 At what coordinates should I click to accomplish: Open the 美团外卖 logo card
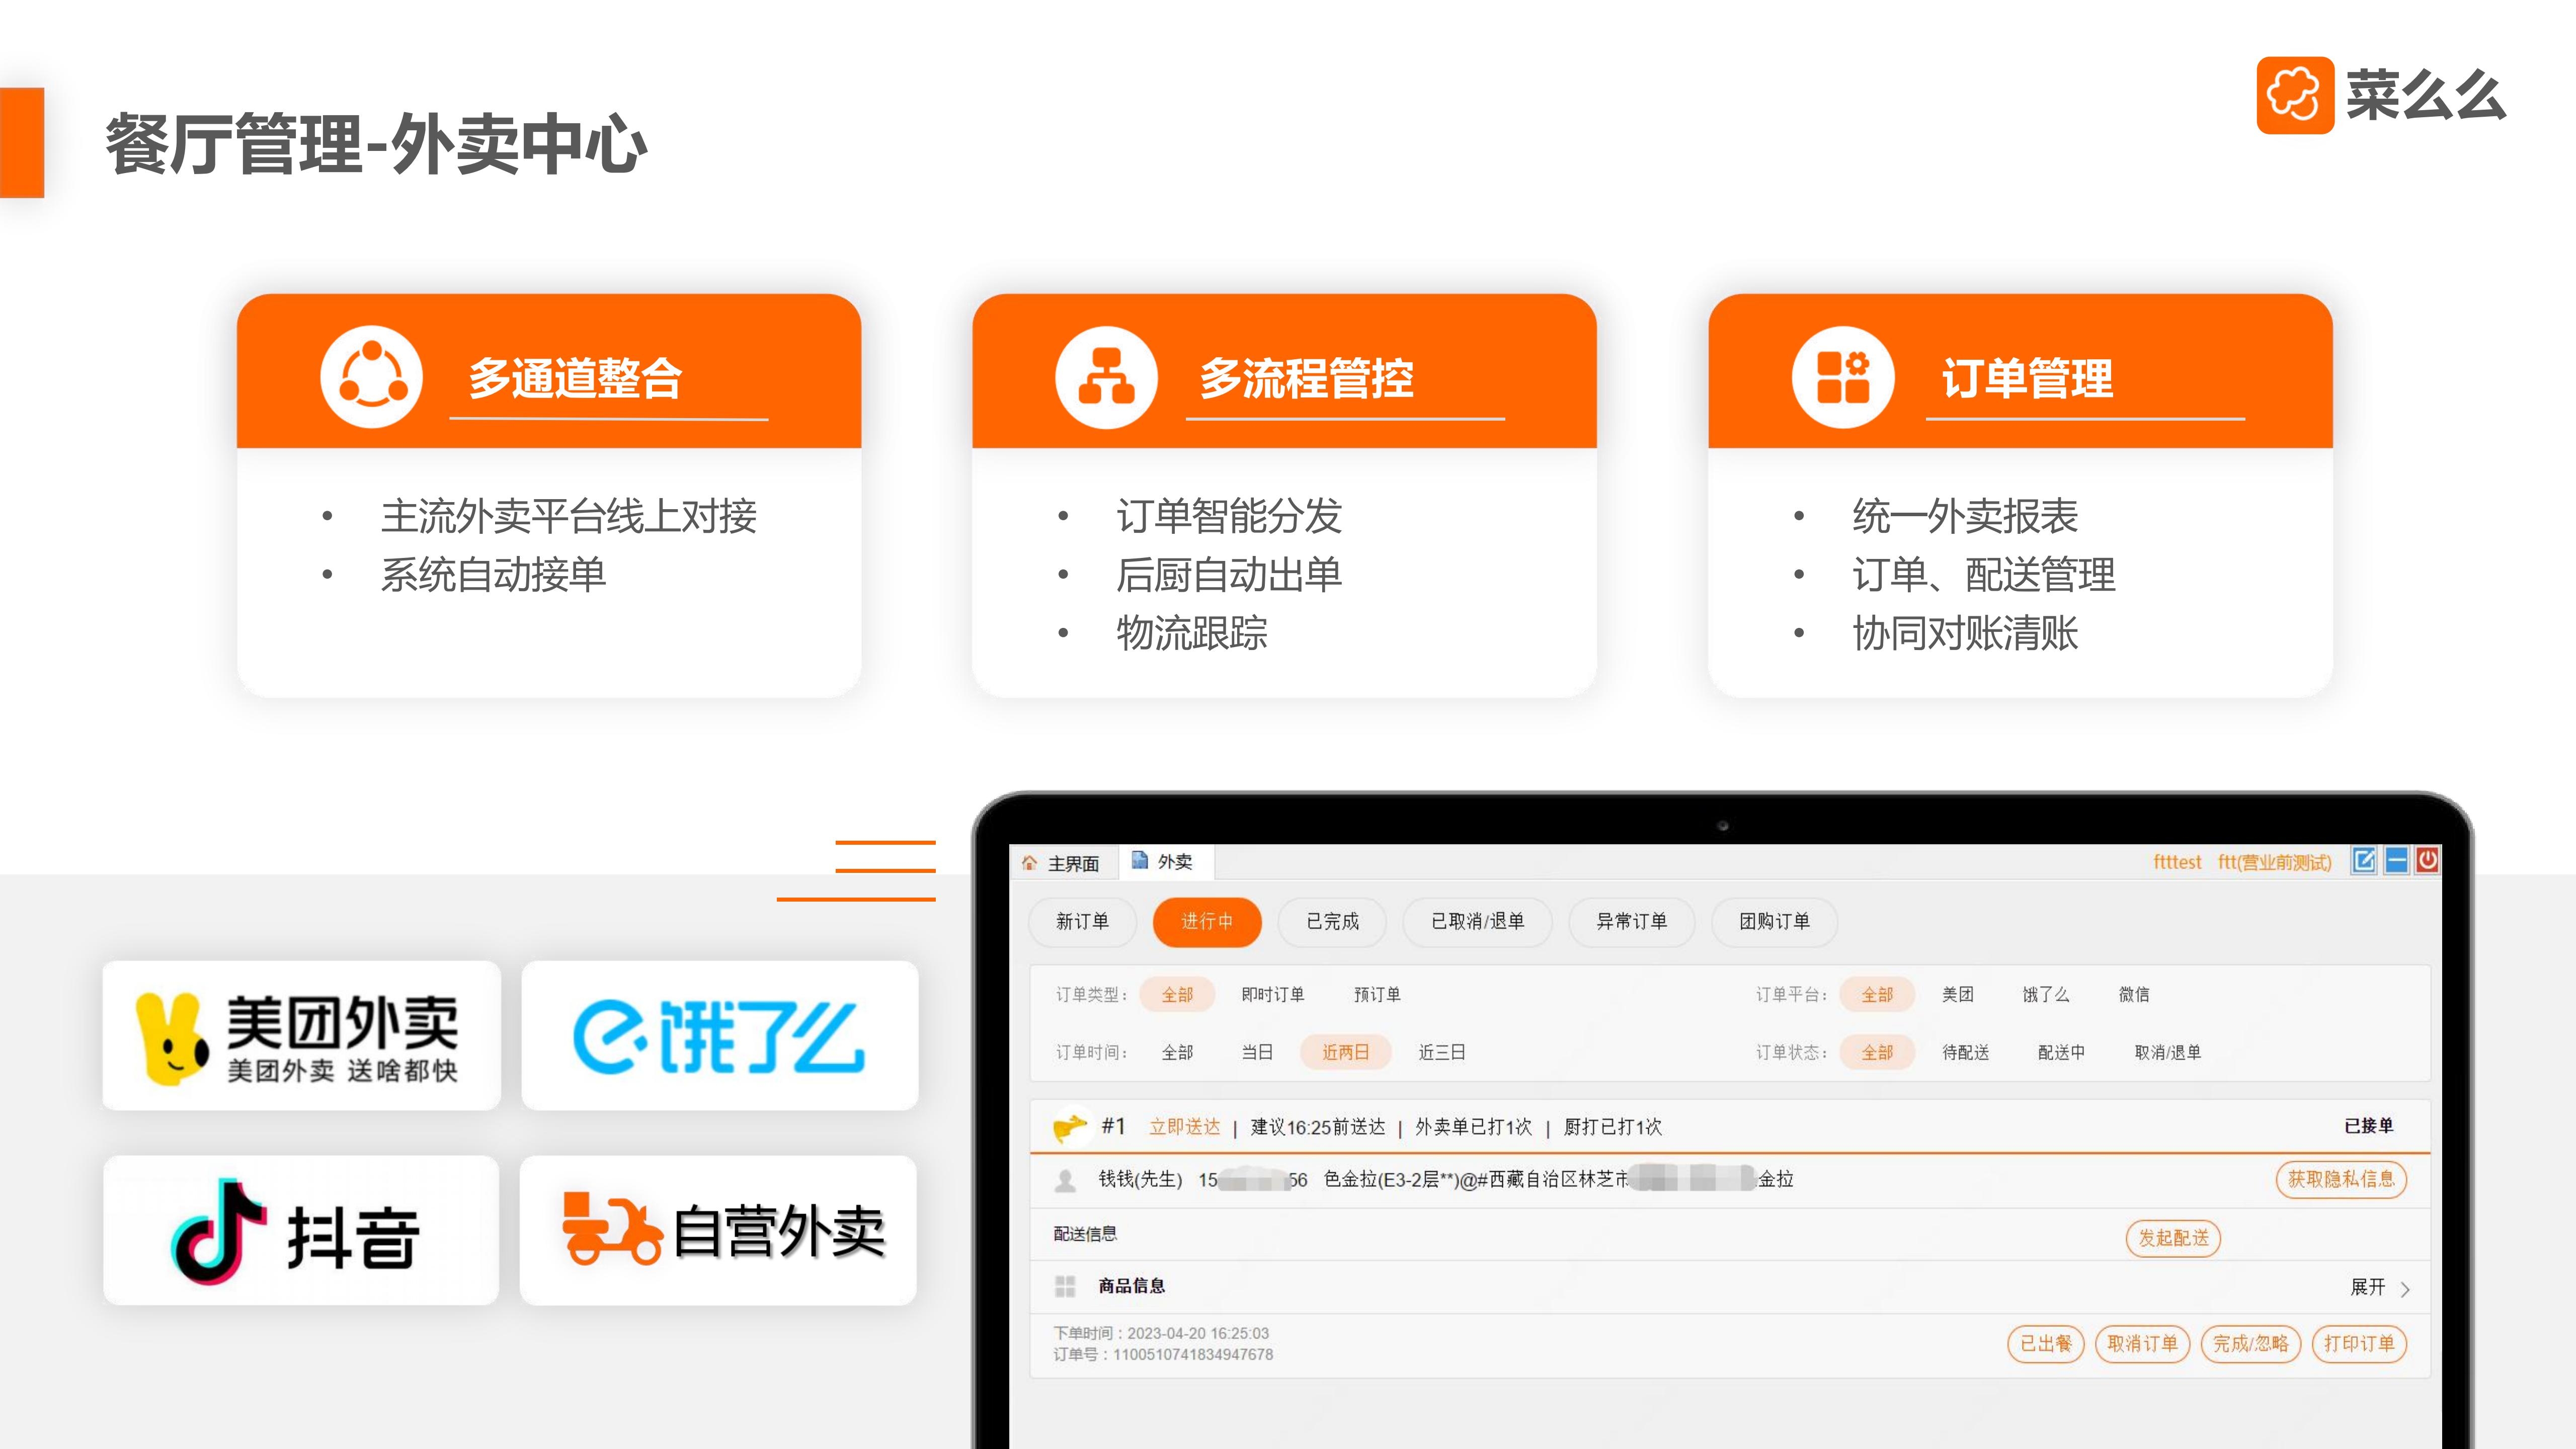tap(301, 1035)
